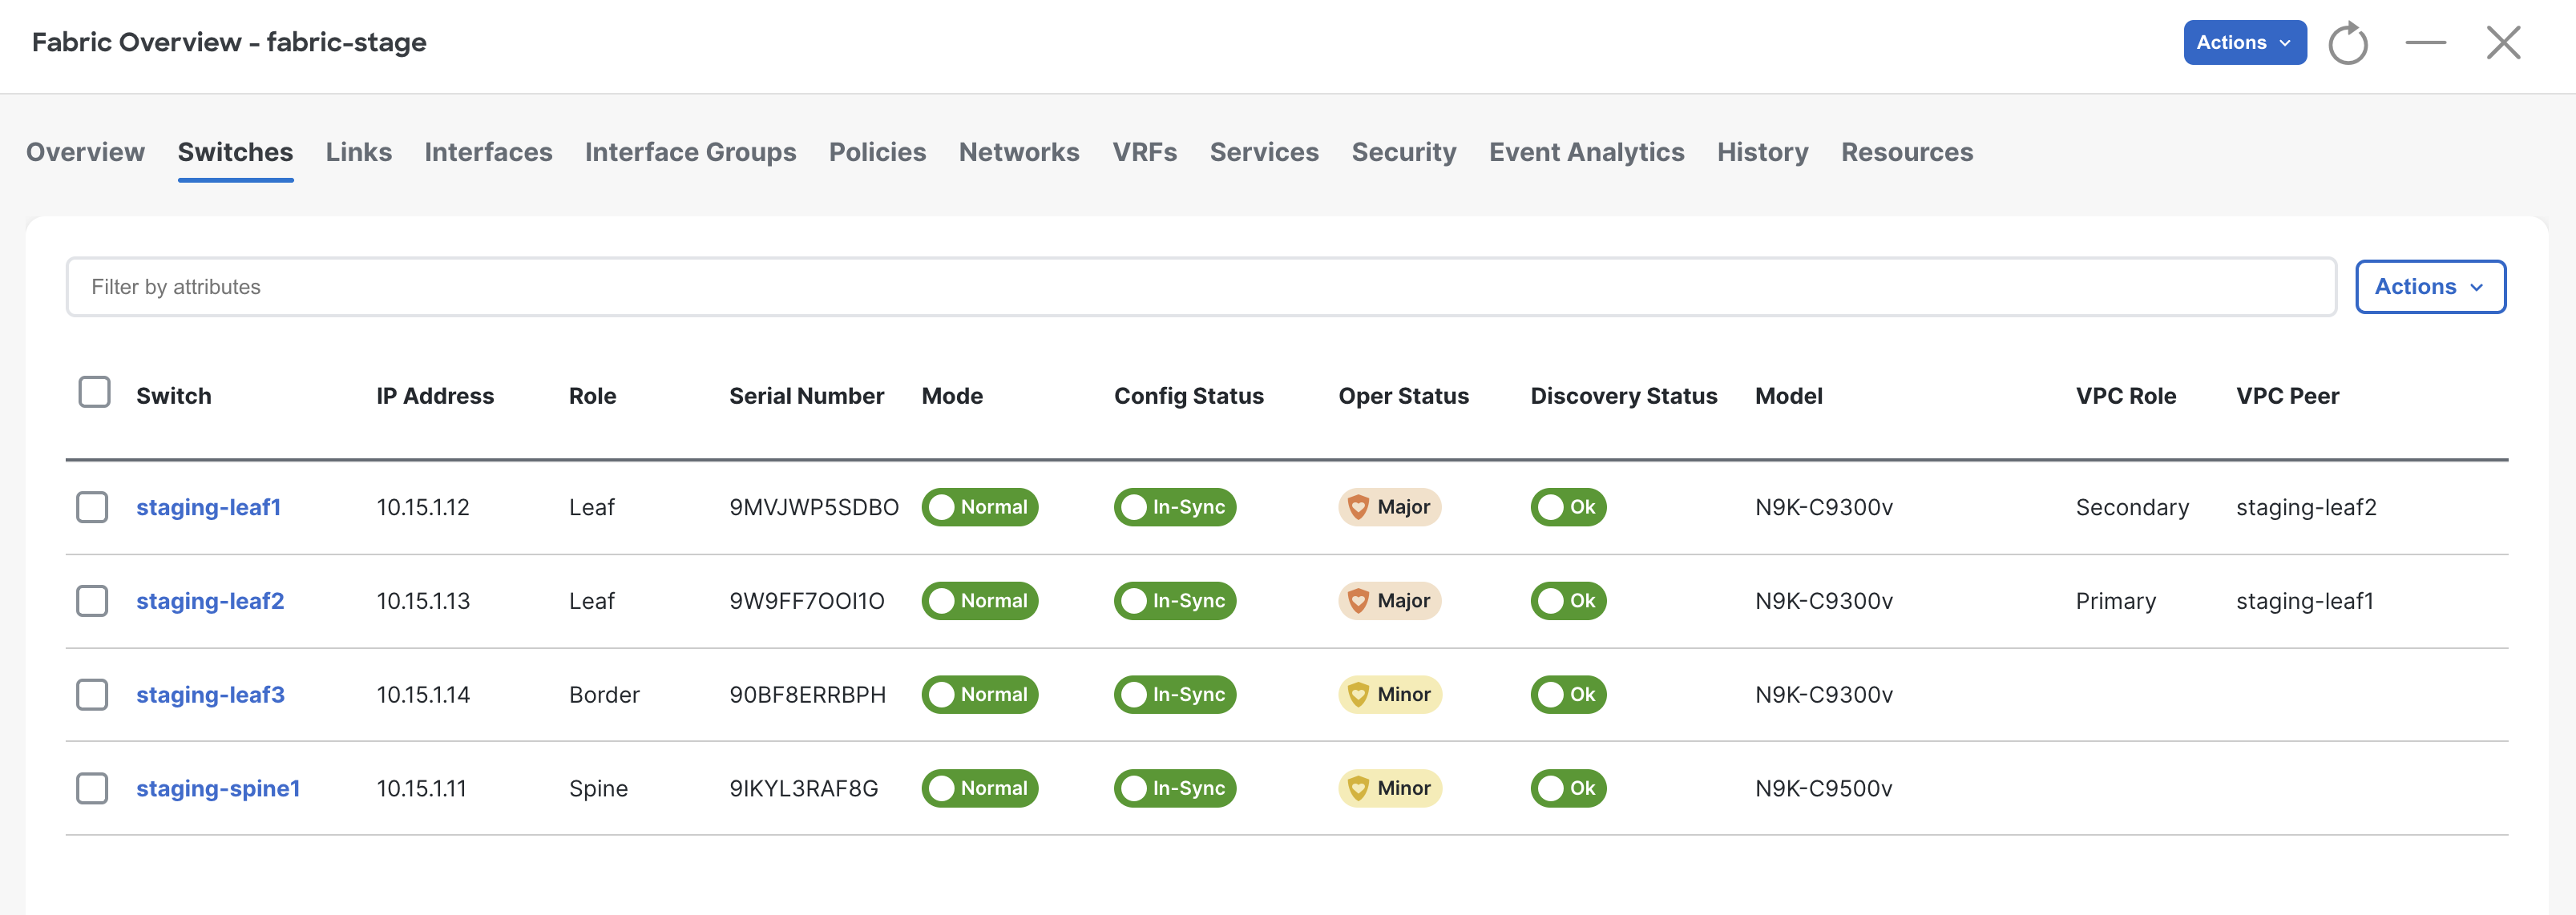
Task: Open the Resources tab
Action: coord(1906,152)
